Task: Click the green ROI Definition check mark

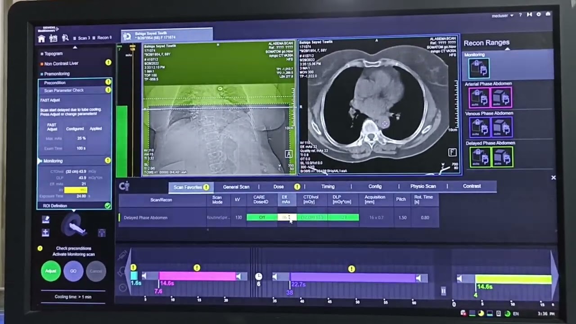Action: (x=108, y=206)
